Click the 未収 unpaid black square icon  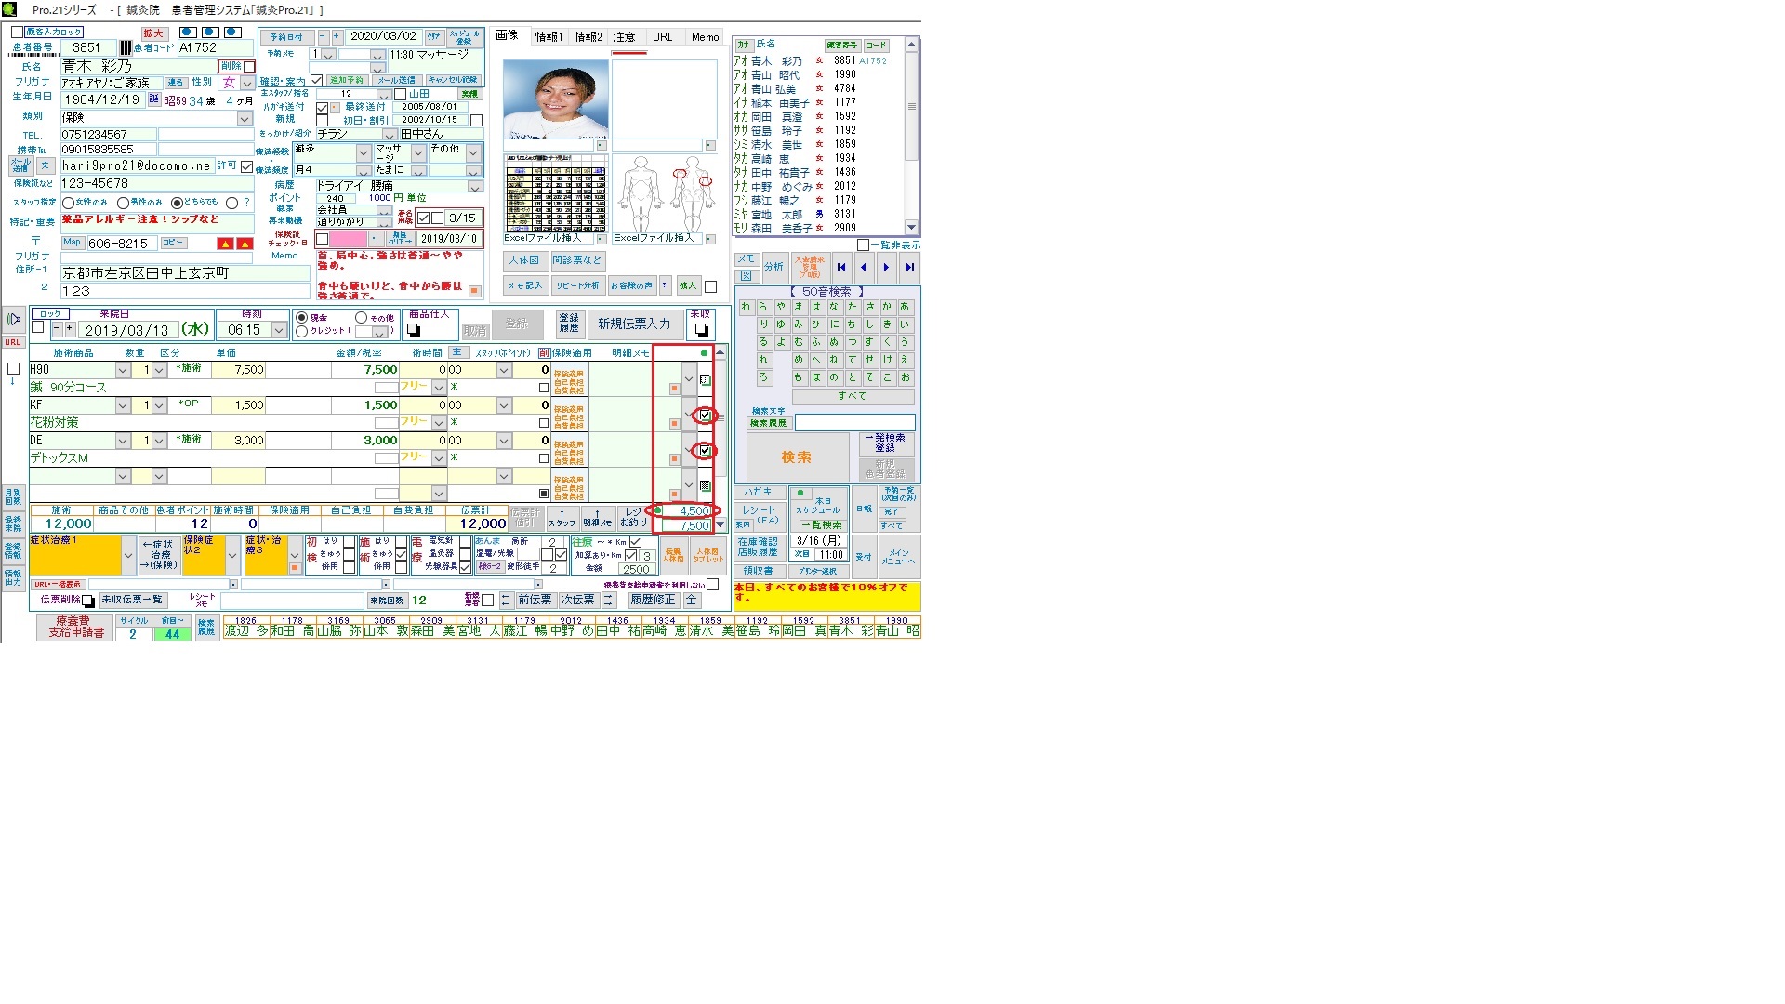[x=701, y=330]
